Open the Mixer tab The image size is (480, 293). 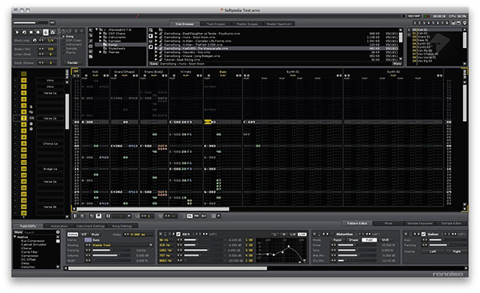click(x=388, y=223)
